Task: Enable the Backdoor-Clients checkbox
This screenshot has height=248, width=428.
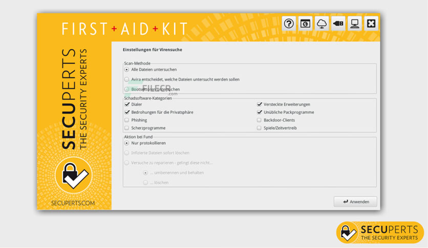Action: point(259,120)
